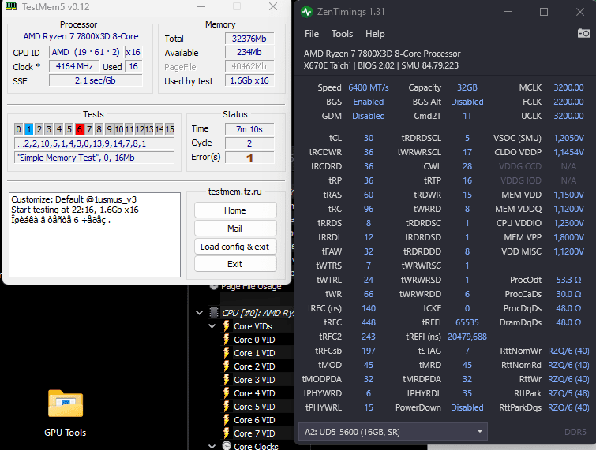Select the Core 7 VID tree row
The image size is (596, 450).
point(254,433)
